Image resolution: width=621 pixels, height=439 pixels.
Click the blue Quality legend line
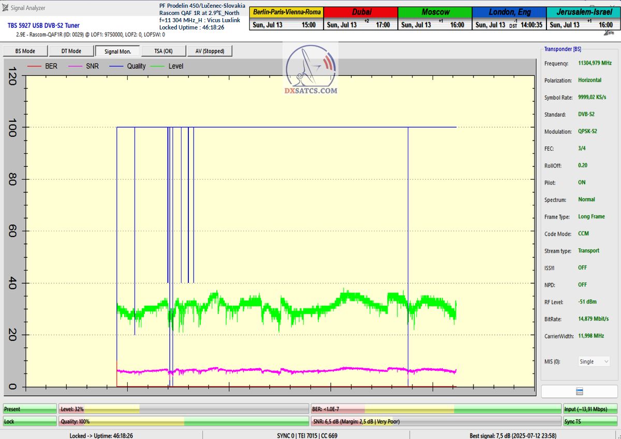click(116, 66)
